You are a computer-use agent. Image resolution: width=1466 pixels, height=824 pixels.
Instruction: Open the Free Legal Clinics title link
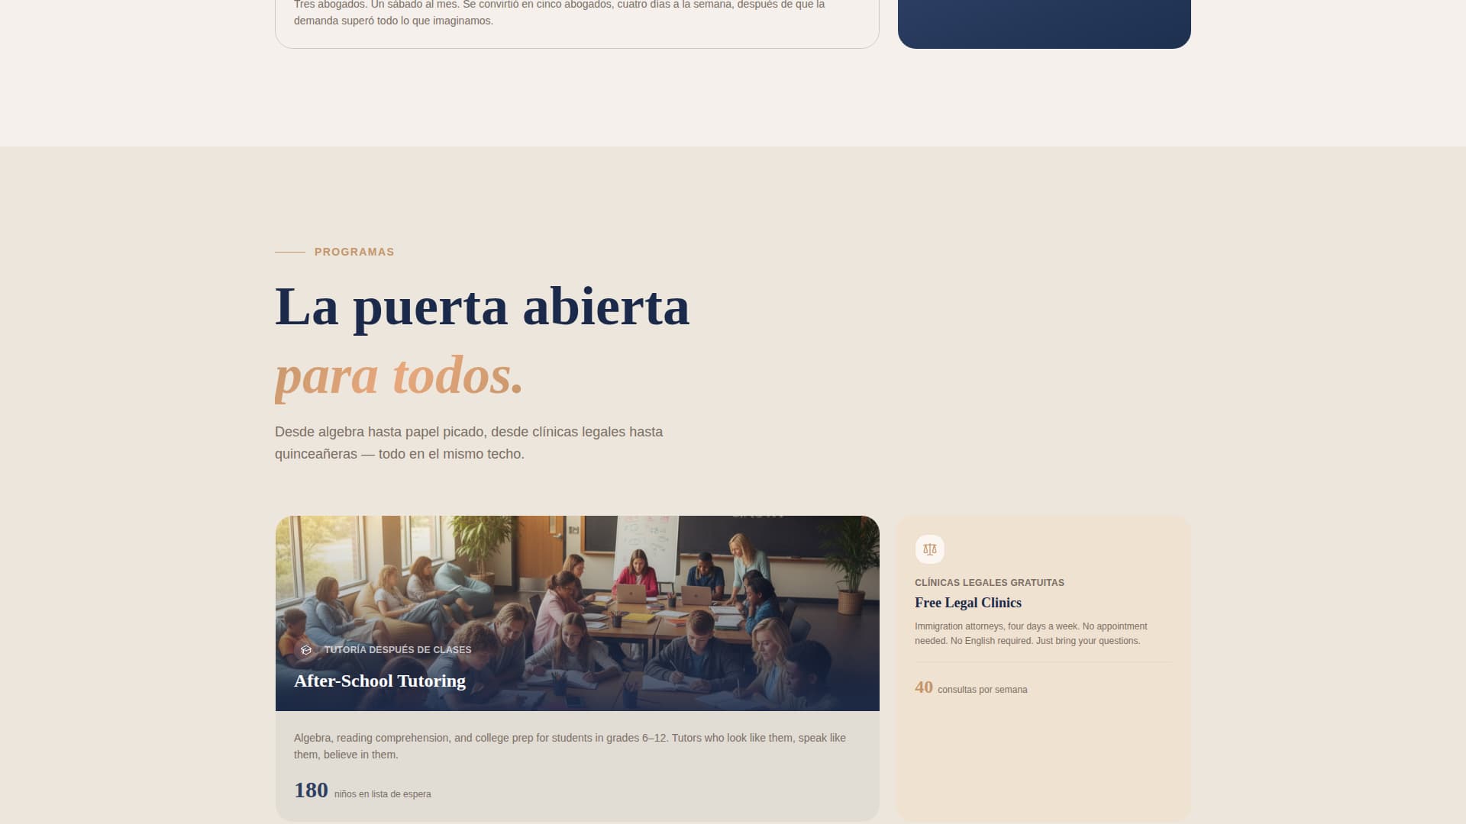click(968, 603)
